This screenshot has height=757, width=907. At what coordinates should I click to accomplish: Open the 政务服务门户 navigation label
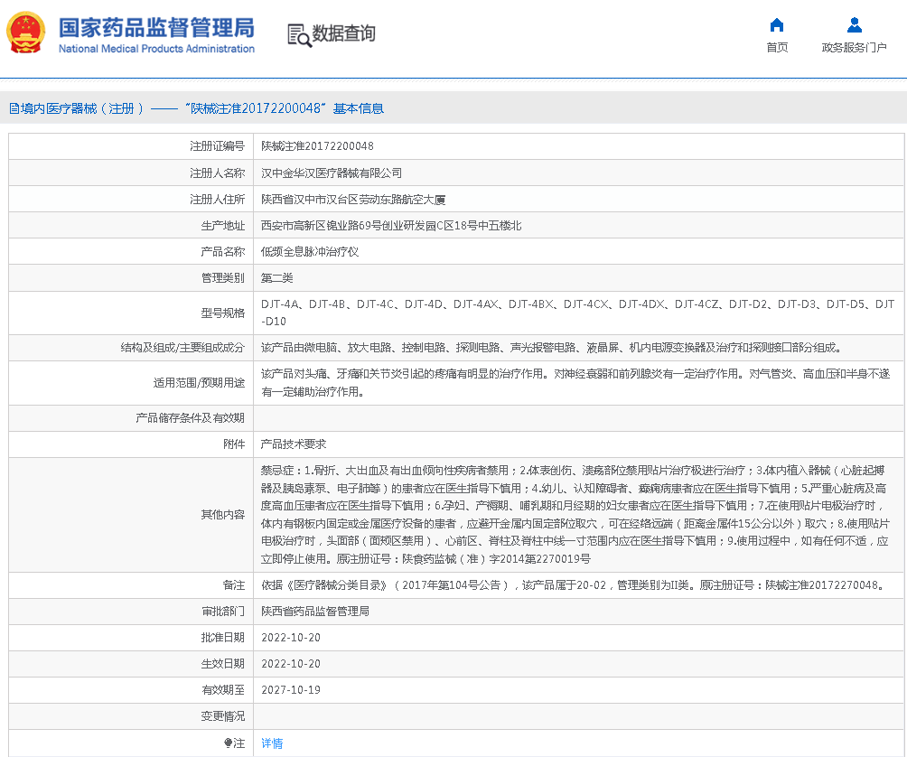854,48
